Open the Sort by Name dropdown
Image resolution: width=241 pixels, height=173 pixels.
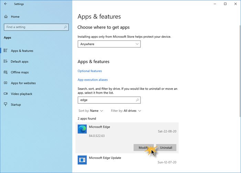(x=91, y=111)
